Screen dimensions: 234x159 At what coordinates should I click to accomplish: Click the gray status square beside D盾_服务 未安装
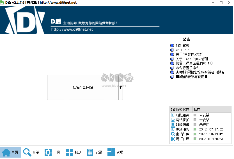coord(195,115)
